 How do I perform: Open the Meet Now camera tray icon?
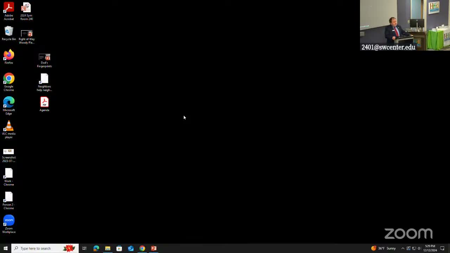(x=409, y=248)
